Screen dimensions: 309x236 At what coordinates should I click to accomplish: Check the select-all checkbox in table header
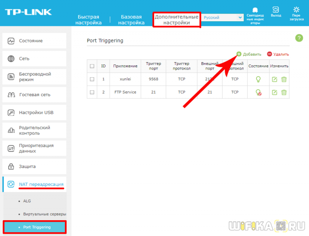[x=92, y=66]
